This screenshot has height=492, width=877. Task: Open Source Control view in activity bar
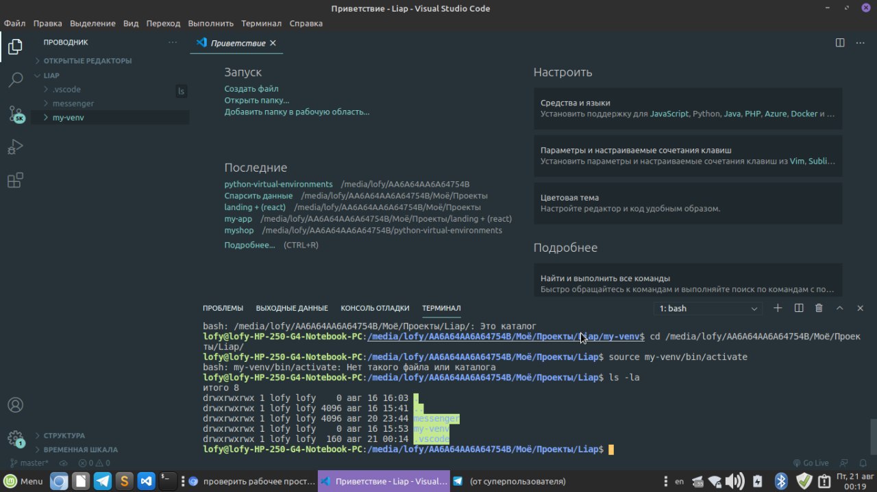pos(15,114)
